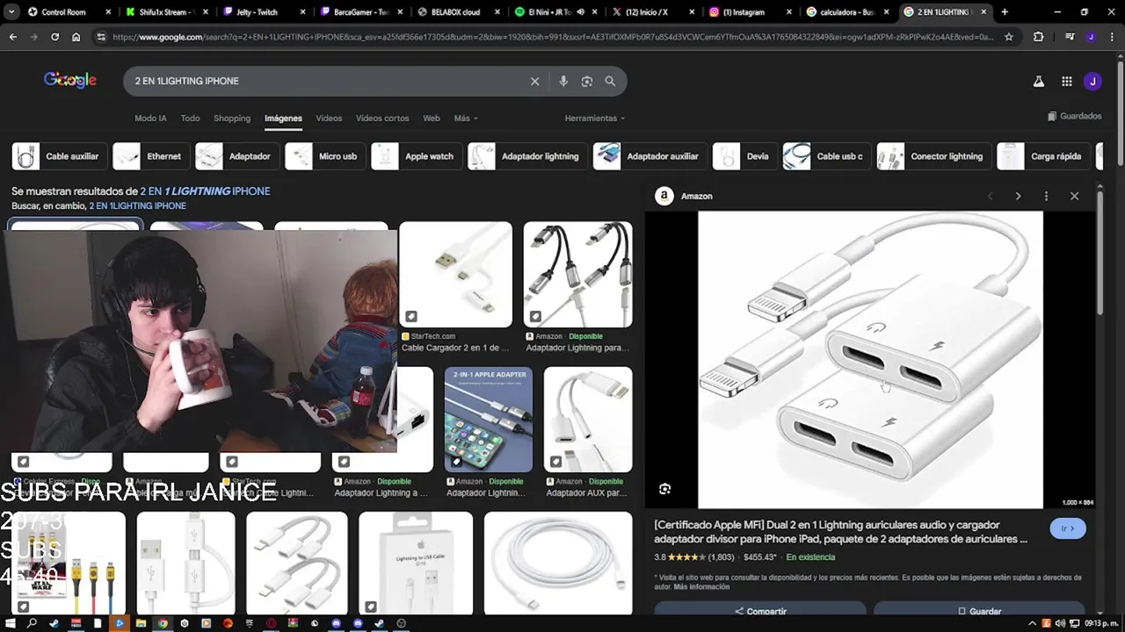Open Chrome extensions menu
The height and width of the screenshot is (632, 1125).
pyautogui.click(x=1039, y=37)
